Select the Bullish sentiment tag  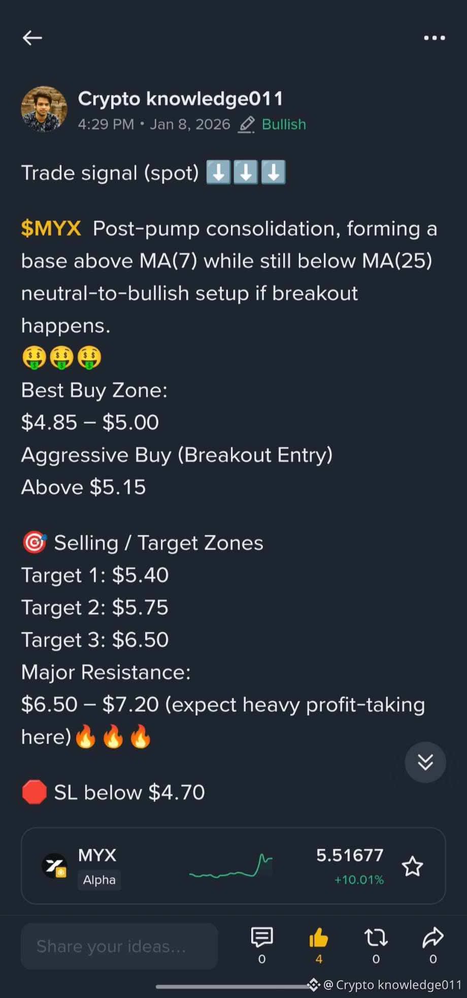[284, 124]
